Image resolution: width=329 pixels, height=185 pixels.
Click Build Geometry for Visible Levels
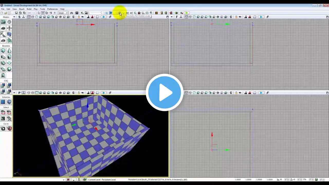[120, 13]
